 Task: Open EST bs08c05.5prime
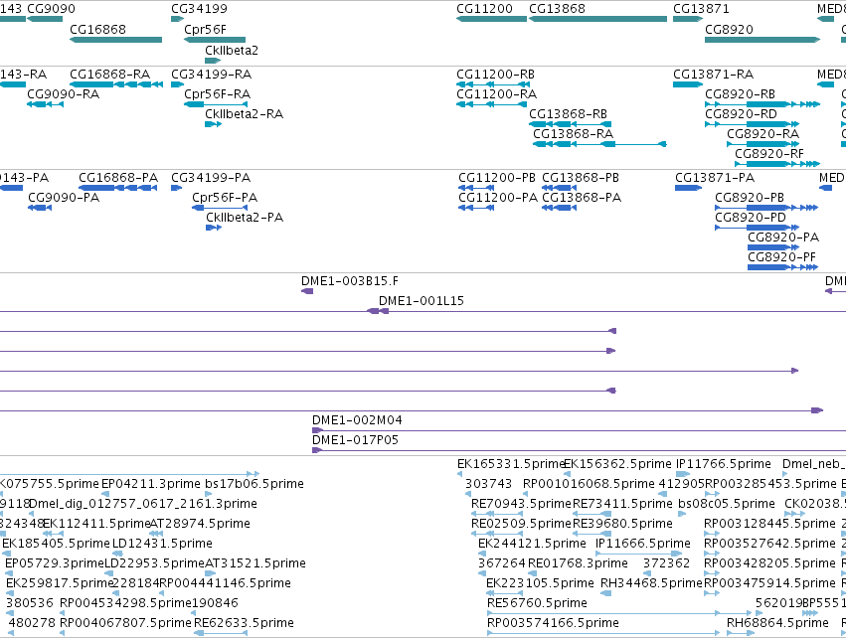727,504
